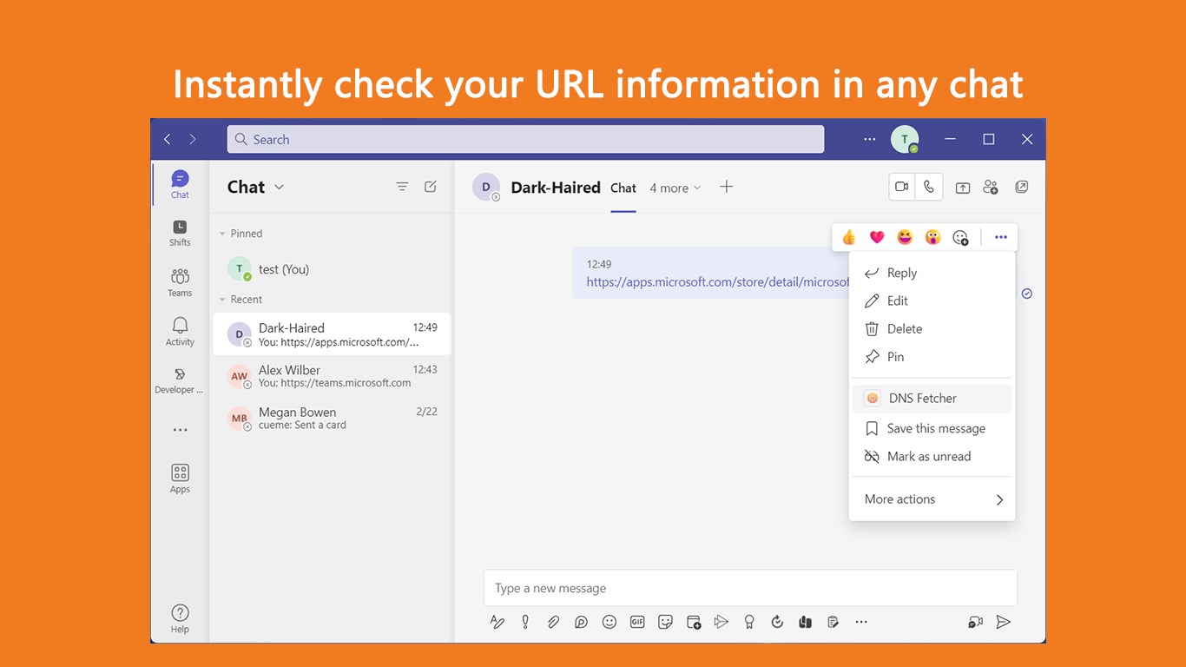Select Delete in the message menu

932,328
